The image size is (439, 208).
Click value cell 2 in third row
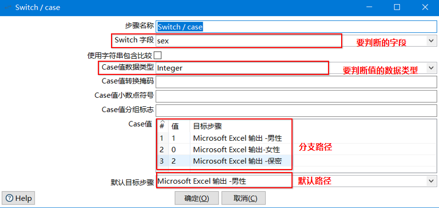click(x=179, y=161)
